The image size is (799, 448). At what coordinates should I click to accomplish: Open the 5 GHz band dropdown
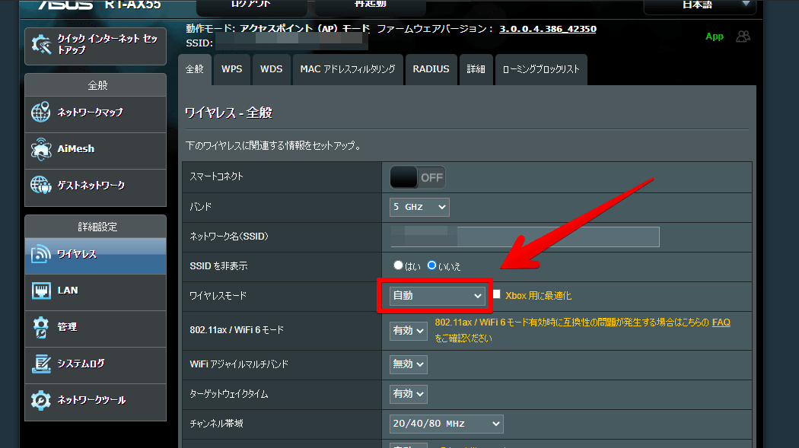pos(419,207)
